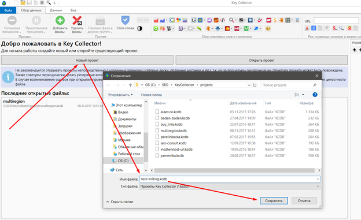Select file baden-baden.kcdb
This screenshot has width=361, height=220.
click(x=175, y=118)
